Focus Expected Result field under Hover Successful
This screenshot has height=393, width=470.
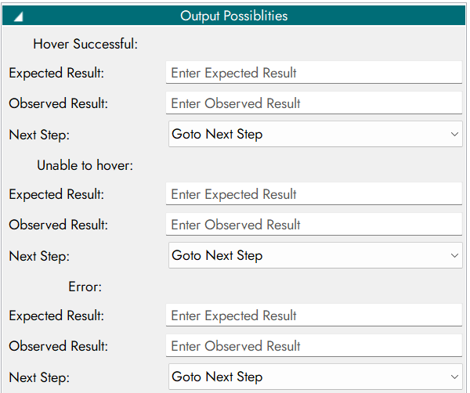[313, 73]
